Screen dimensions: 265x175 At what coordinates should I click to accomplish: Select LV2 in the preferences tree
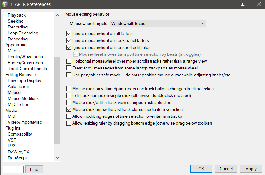11,146
